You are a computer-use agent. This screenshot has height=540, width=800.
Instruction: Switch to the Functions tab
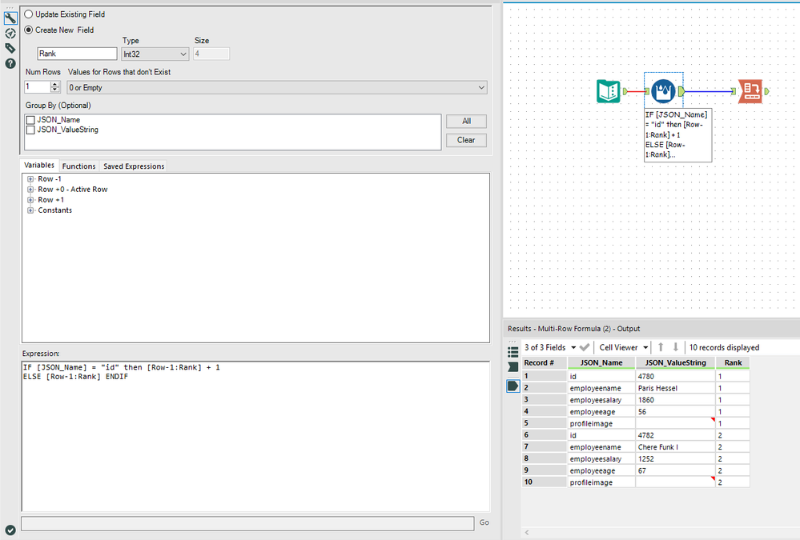click(78, 166)
